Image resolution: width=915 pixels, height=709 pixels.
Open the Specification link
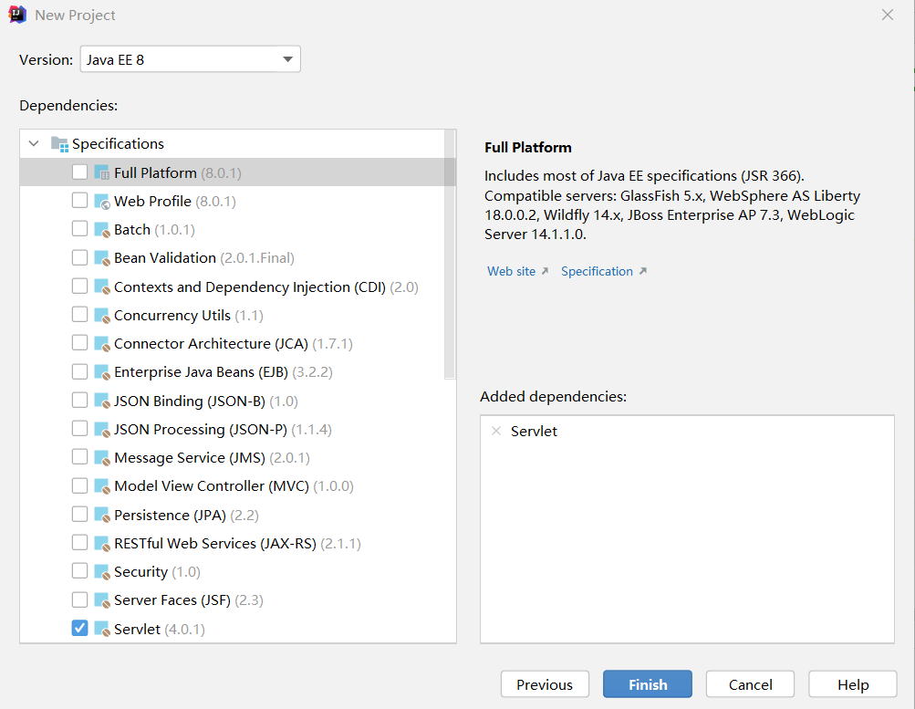click(597, 271)
